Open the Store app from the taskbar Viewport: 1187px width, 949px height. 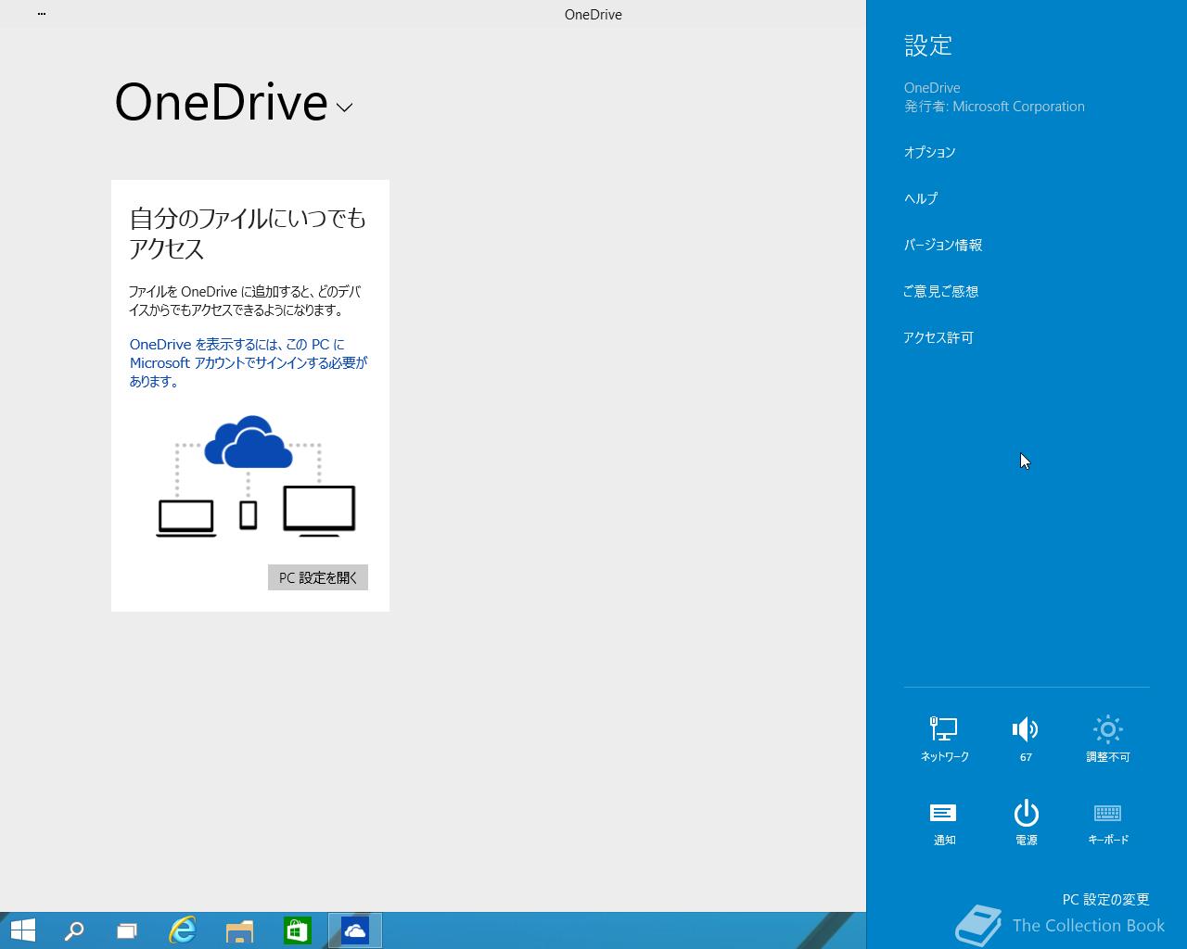coord(297,930)
